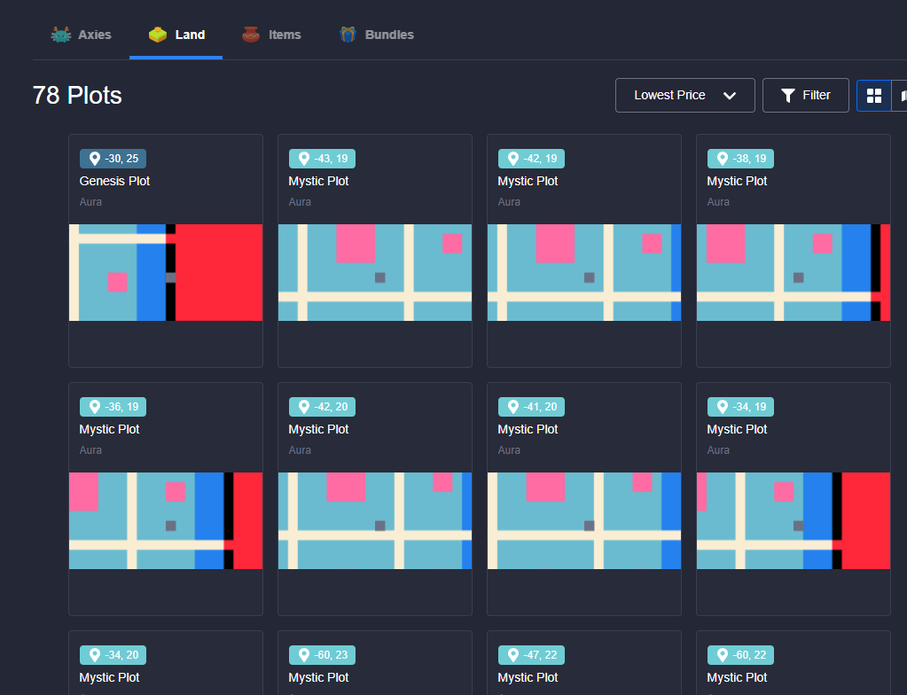Click the Genesis Plot title
This screenshot has width=907, height=695.
(114, 181)
